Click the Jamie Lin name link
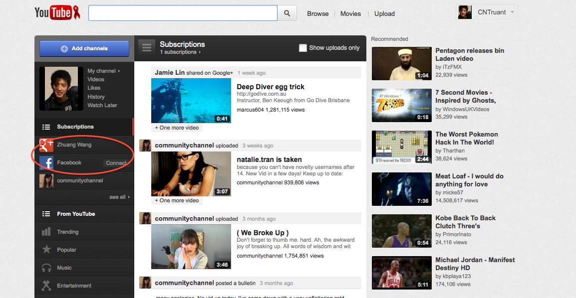The width and height of the screenshot is (576, 298). [x=170, y=73]
